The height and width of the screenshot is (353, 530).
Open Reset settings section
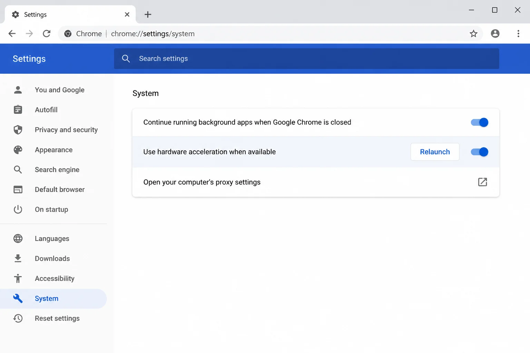[53, 319]
